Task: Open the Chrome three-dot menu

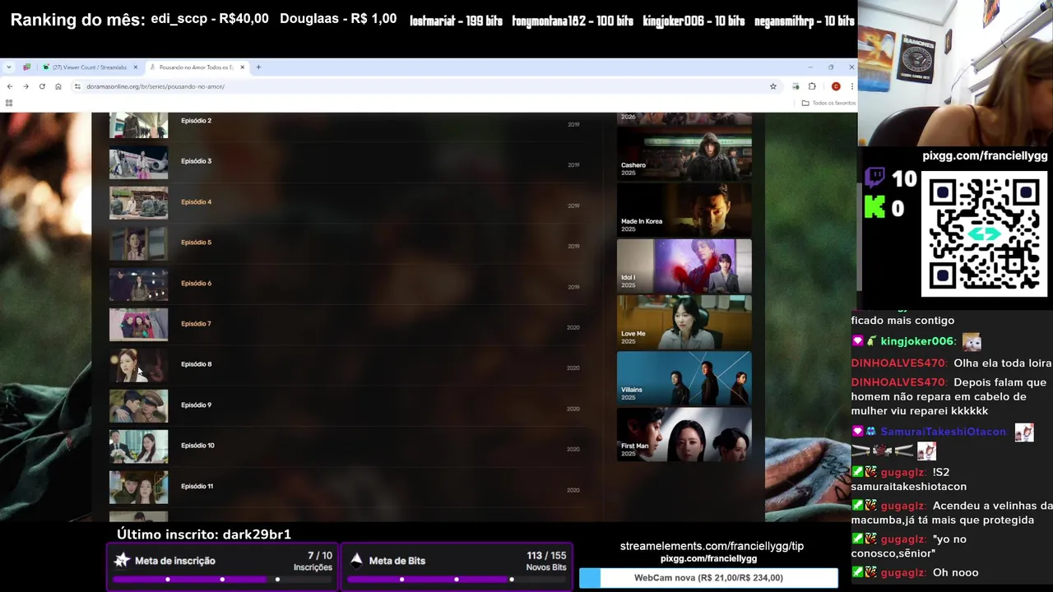Action: click(851, 86)
